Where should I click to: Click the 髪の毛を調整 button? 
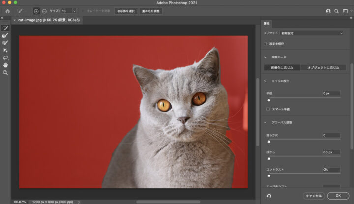(x=150, y=11)
